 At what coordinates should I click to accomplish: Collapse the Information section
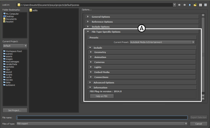point(142,88)
